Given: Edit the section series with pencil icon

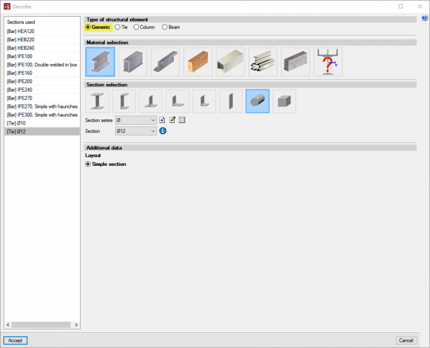Looking at the screenshot, I should 172,120.
